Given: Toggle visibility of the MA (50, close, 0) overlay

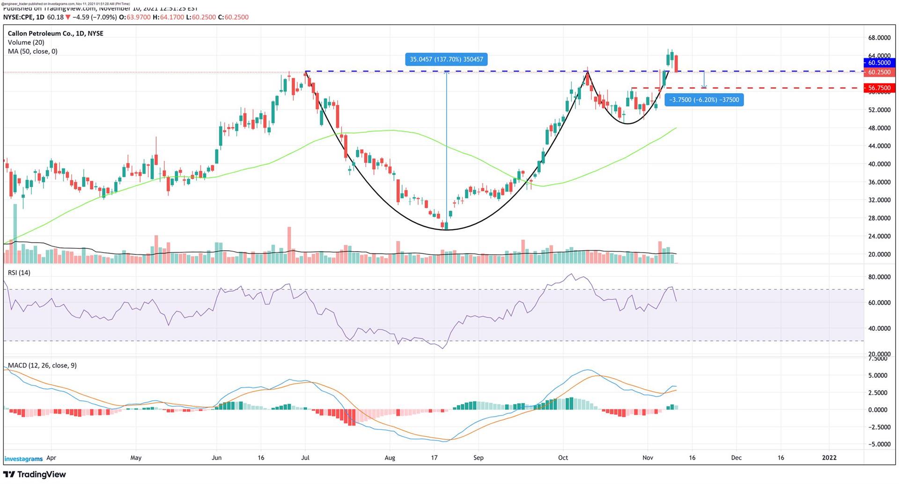Looking at the screenshot, I should [x=32, y=51].
